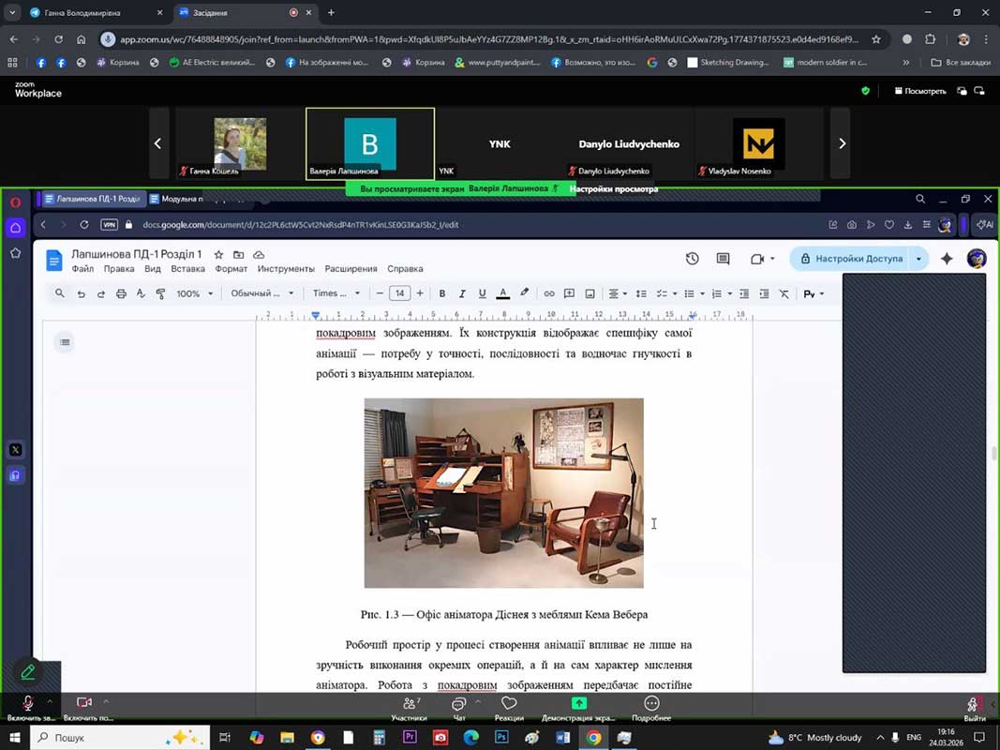Open the 100% zoom level dropdown
This screenshot has width=1000, height=750.
pos(194,293)
